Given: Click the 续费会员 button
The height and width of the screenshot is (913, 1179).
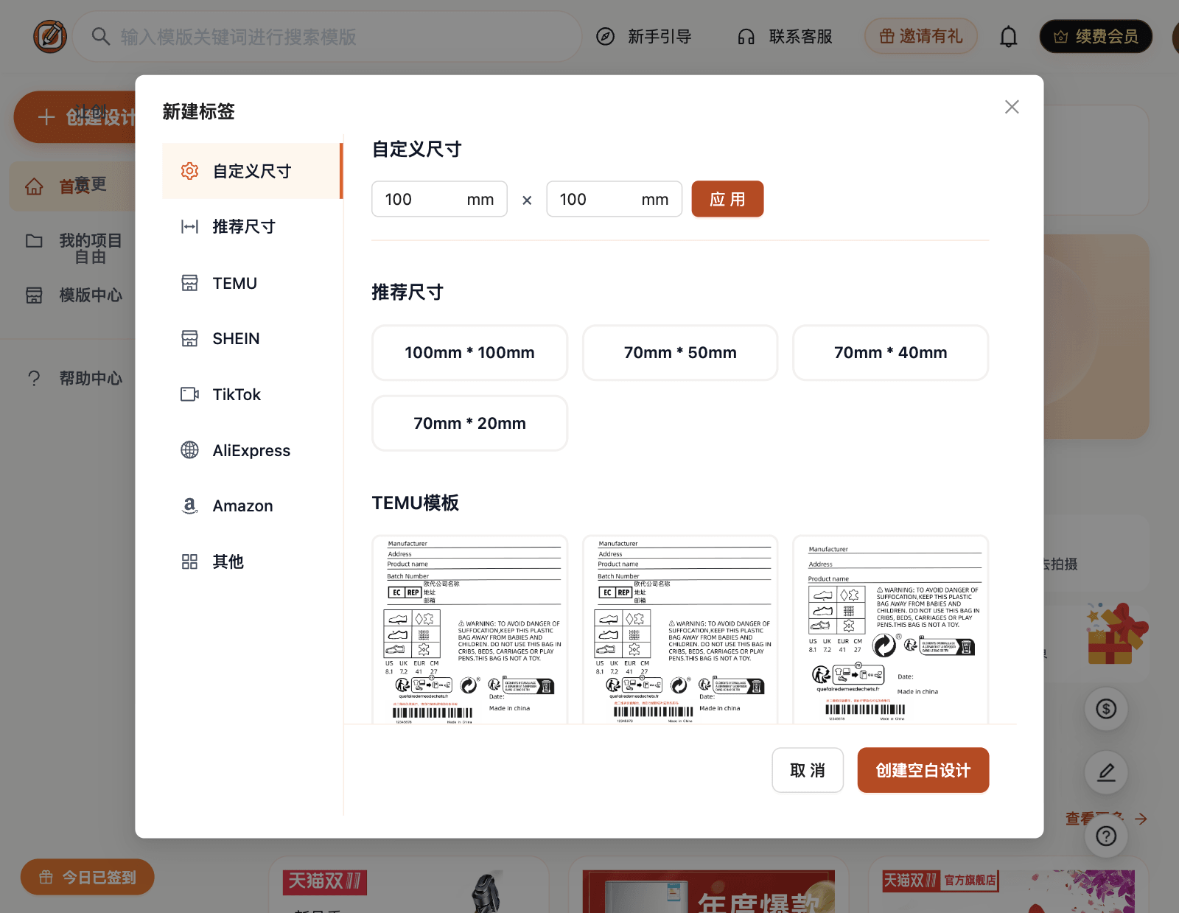Looking at the screenshot, I should tap(1096, 36).
